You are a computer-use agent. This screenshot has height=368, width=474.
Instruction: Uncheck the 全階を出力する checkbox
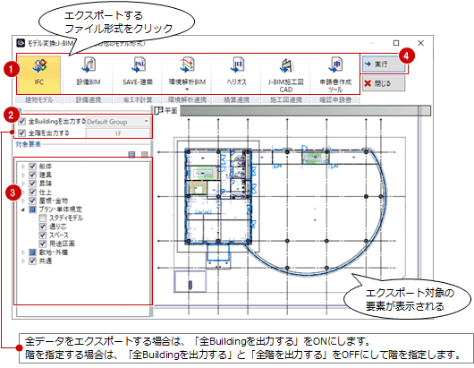pos(21,133)
